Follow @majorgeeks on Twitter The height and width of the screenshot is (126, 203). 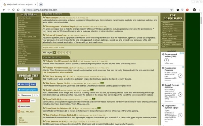[x=28, y=90]
